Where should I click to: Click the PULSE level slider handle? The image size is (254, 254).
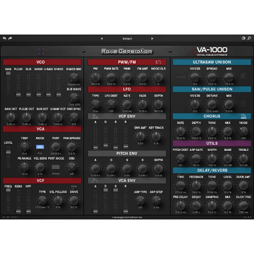click(x=18, y=94)
